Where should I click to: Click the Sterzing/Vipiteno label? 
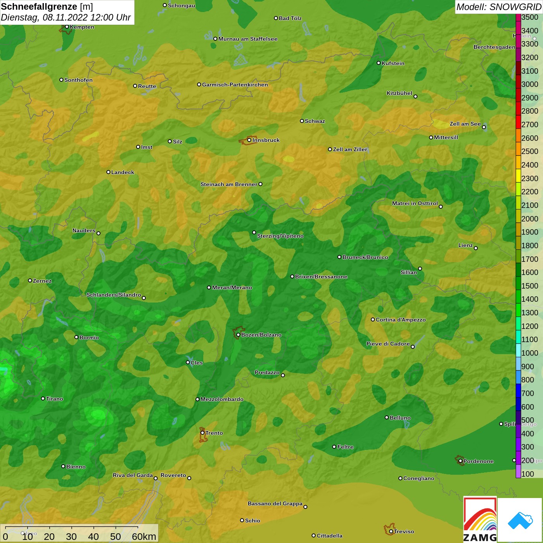click(280, 236)
